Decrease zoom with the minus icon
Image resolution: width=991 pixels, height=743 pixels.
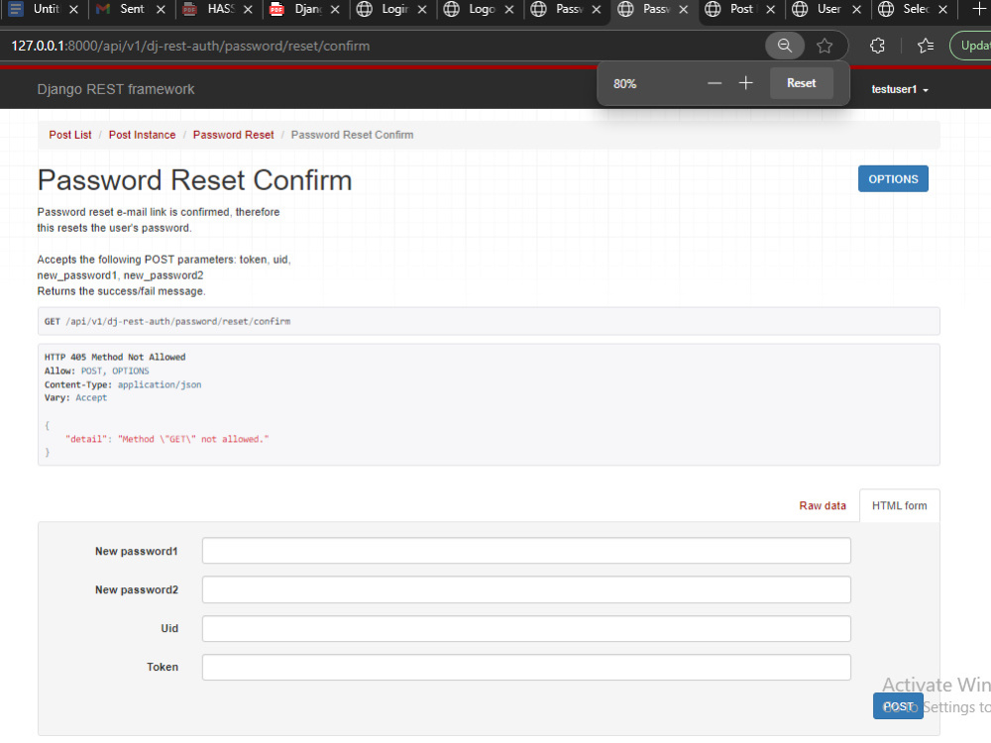point(715,83)
